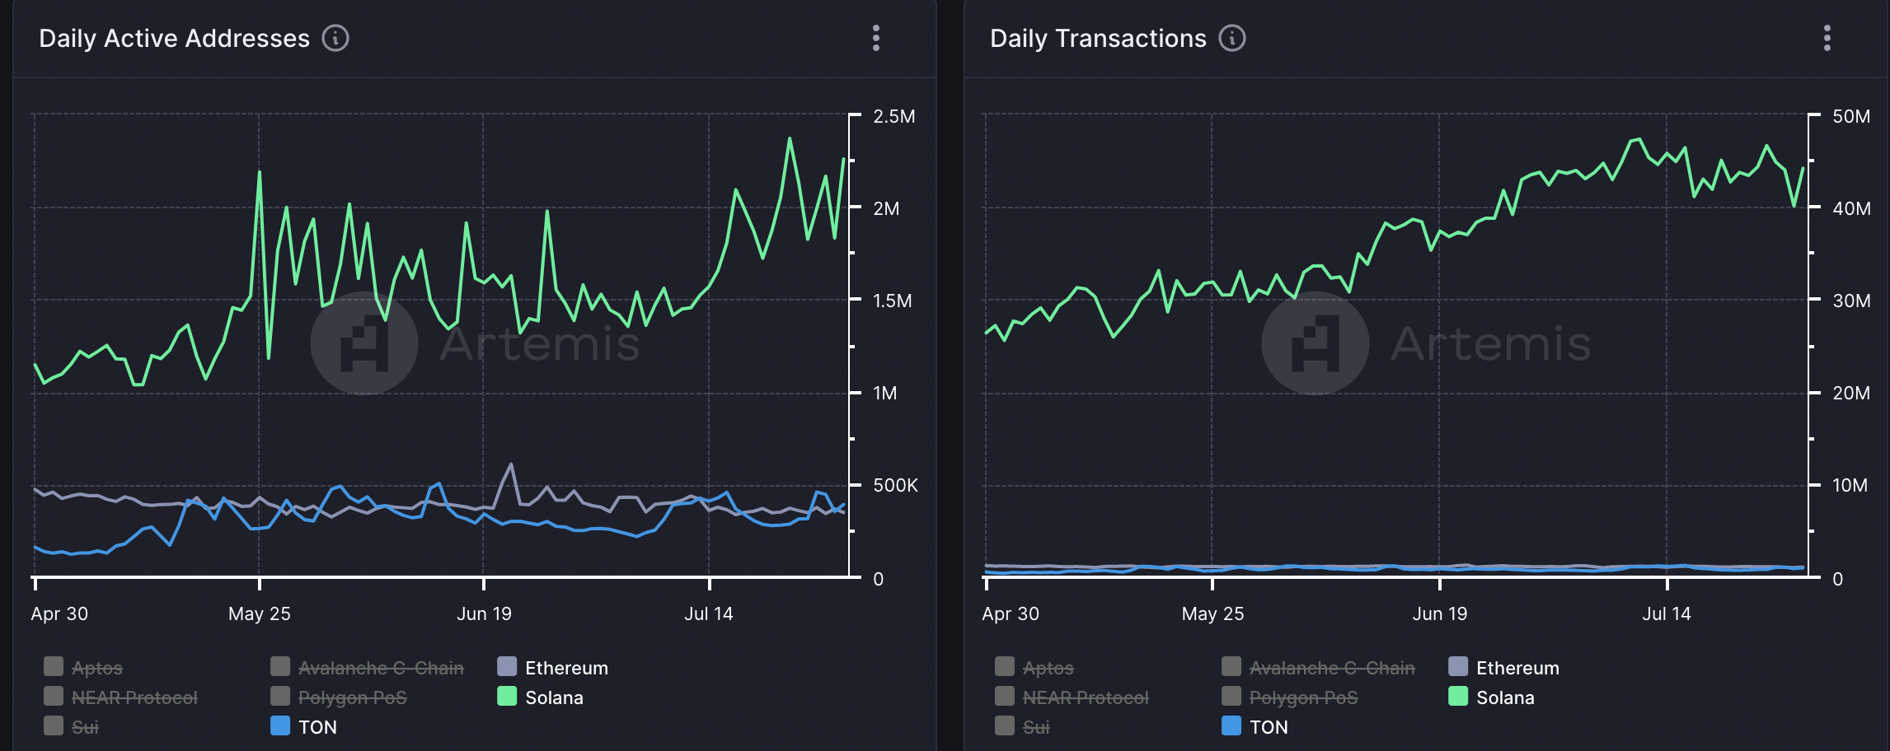
Task: Enable Aptos in Daily Transactions legend
Action: pyautogui.click(x=1048, y=668)
